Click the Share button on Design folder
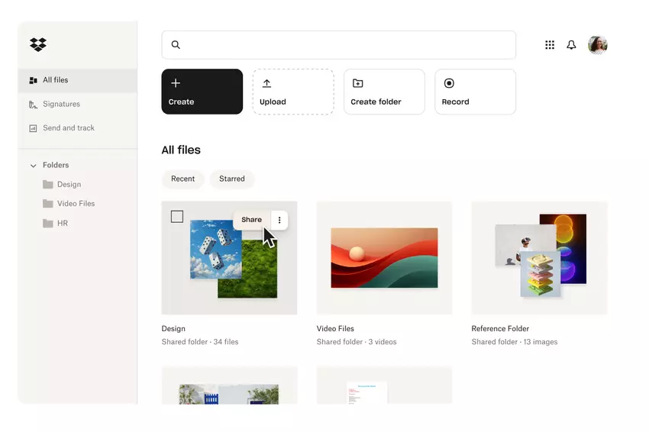 pos(251,220)
